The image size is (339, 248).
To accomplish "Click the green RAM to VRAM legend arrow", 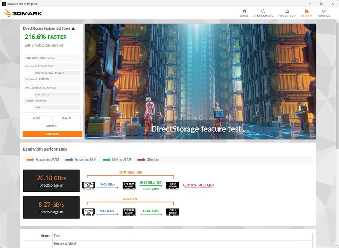I will (x=106, y=160).
